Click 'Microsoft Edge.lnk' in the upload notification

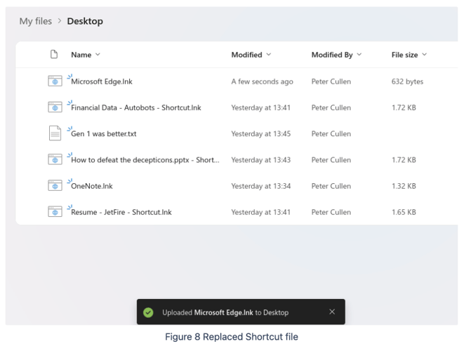tap(223, 312)
